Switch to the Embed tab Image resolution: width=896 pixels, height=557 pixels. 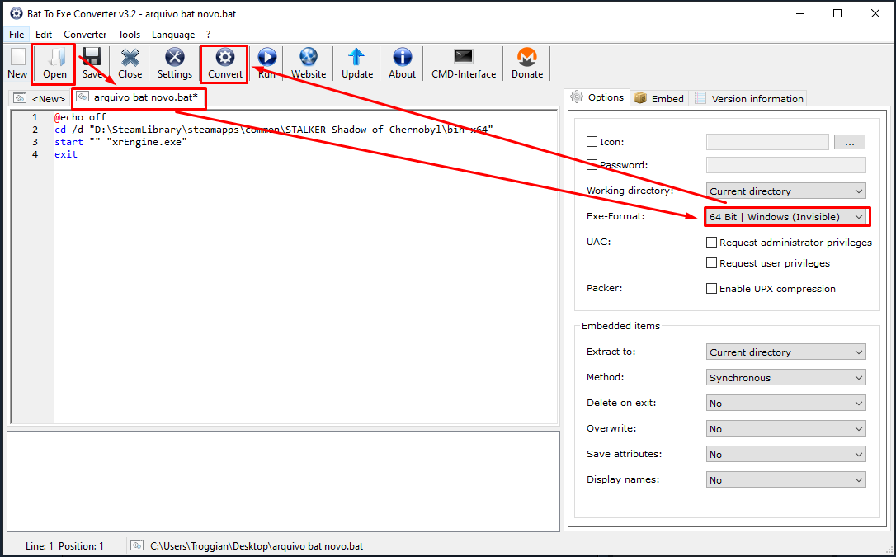659,99
